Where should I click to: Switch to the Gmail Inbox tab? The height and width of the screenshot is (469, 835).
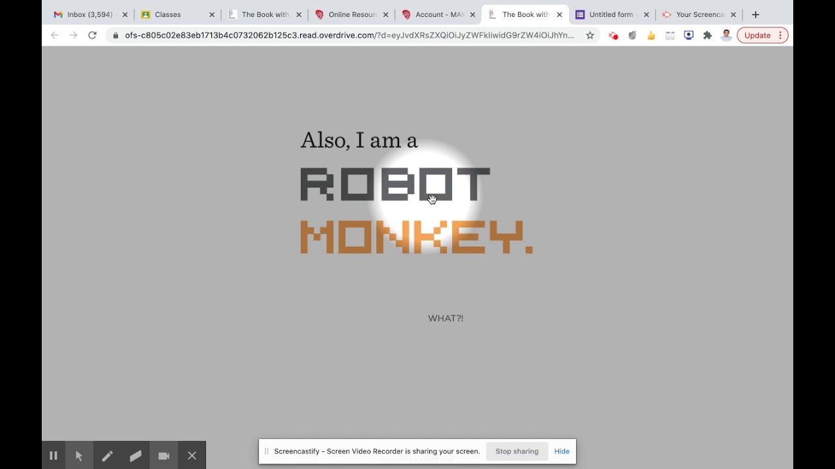point(83,14)
